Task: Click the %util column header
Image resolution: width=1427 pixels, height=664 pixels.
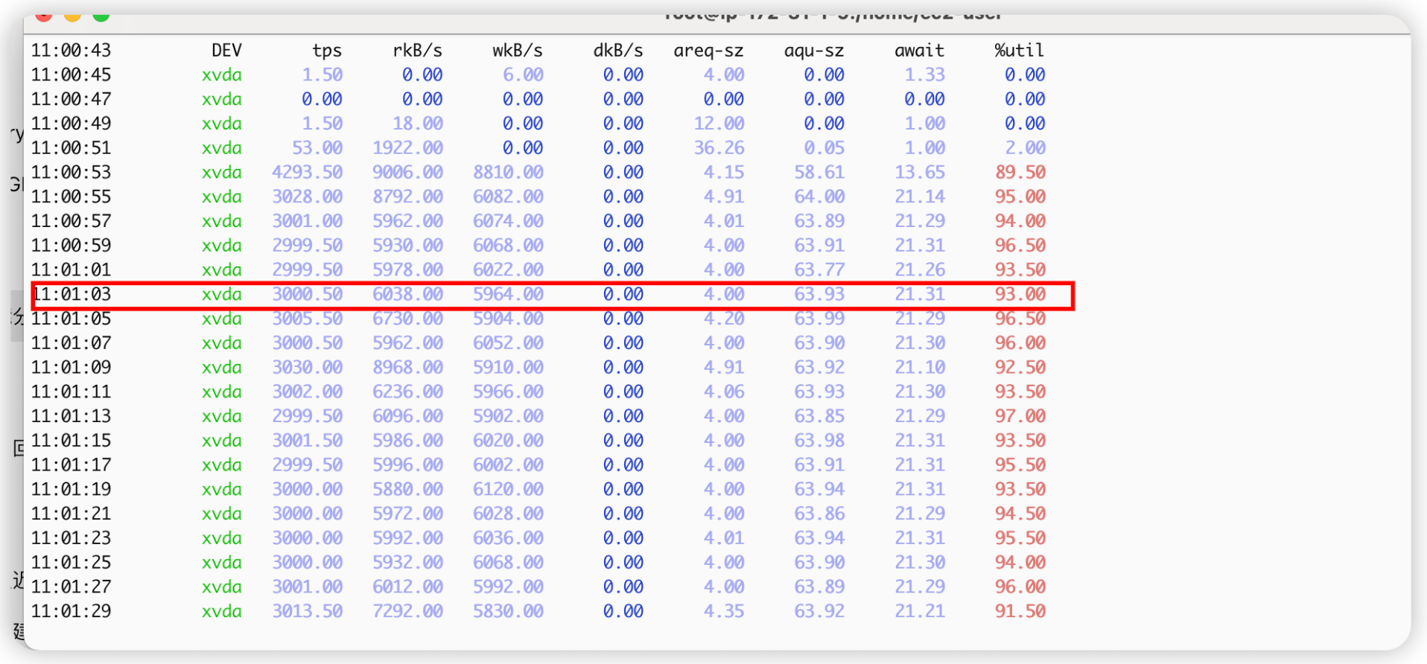Action: (1019, 51)
